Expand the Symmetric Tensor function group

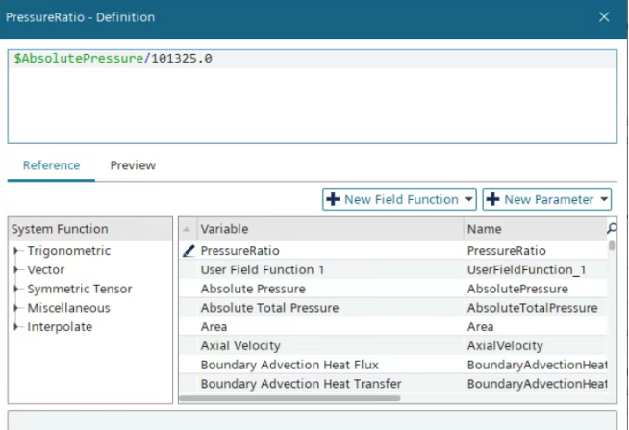[x=16, y=289]
